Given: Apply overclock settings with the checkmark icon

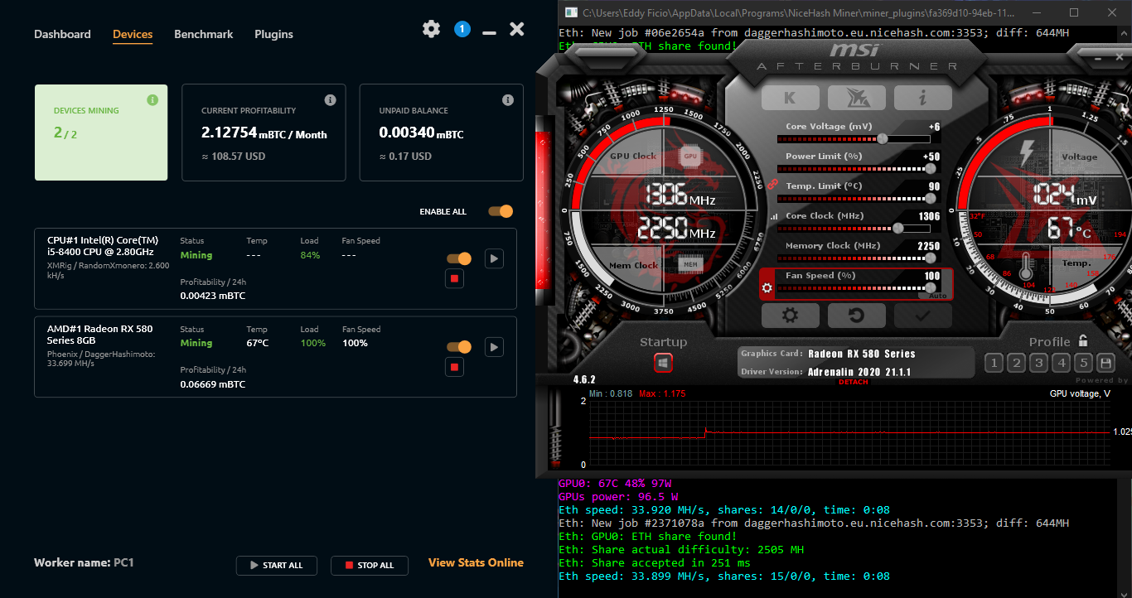Looking at the screenshot, I should pyautogui.click(x=922, y=315).
